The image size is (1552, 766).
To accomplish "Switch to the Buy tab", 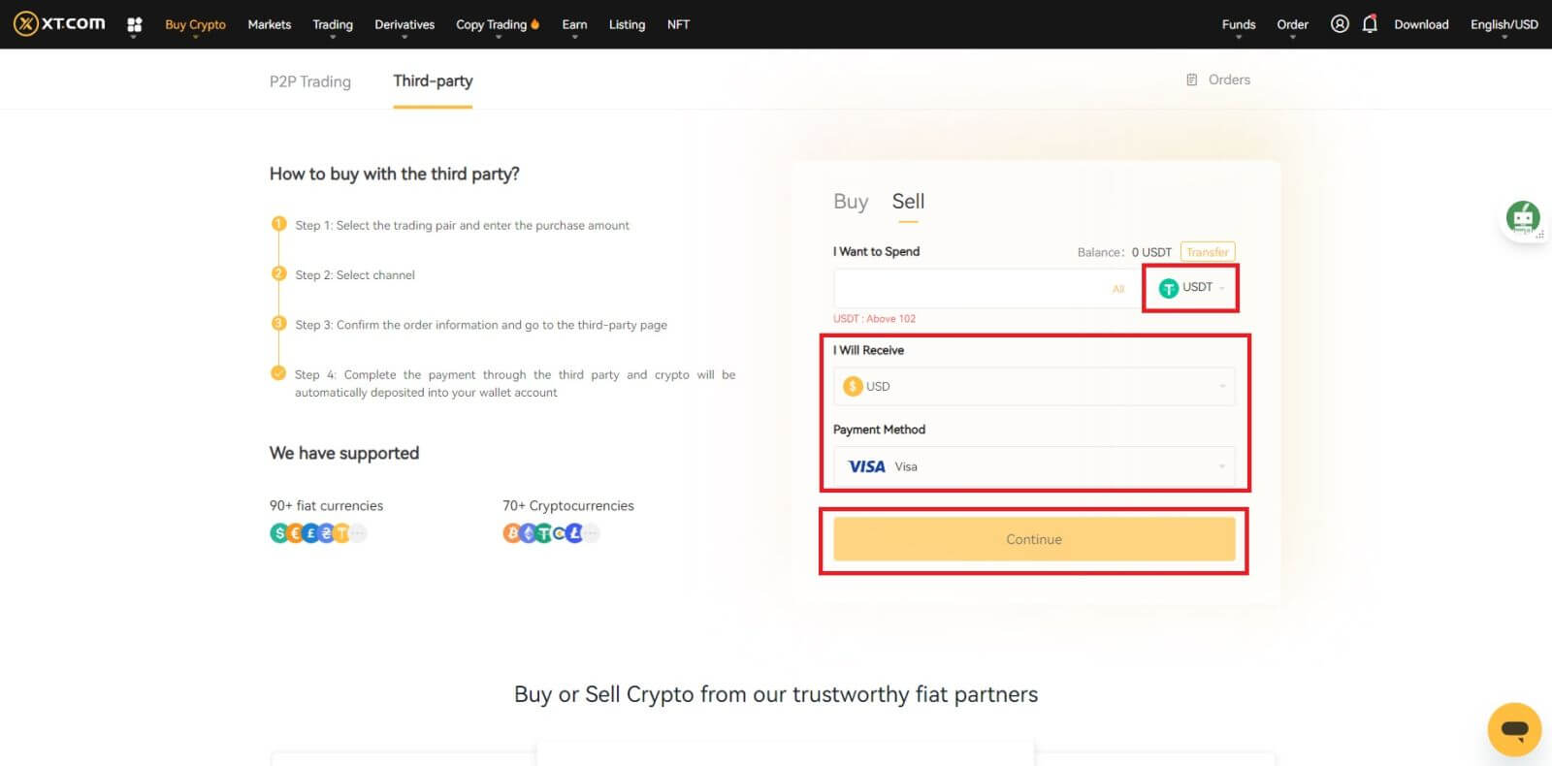I will pyautogui.click(x=851, y=202).
